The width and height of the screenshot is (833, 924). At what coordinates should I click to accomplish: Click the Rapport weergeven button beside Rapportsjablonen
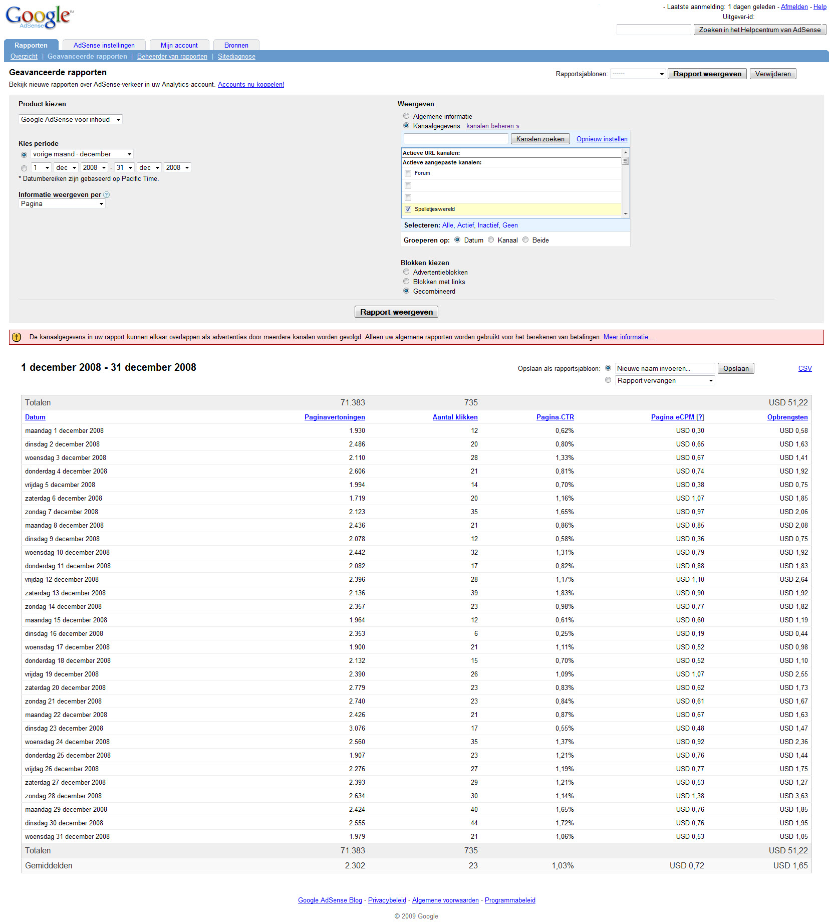pos(707,74)
